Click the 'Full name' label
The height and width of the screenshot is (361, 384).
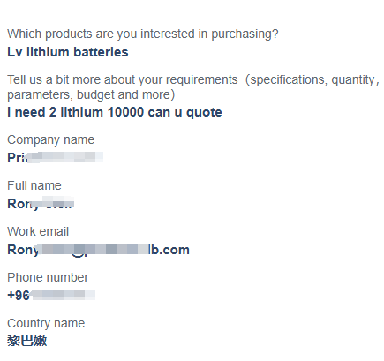[x=34, y=185]
